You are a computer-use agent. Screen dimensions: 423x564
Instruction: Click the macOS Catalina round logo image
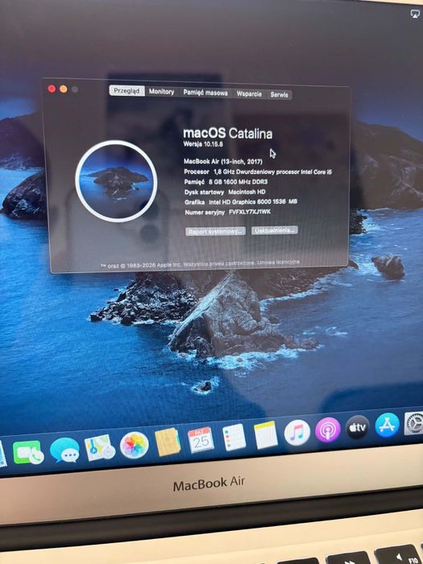116,181
